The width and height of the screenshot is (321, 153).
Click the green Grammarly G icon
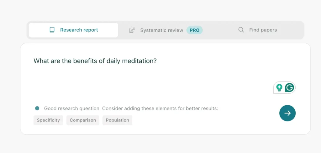289,87
